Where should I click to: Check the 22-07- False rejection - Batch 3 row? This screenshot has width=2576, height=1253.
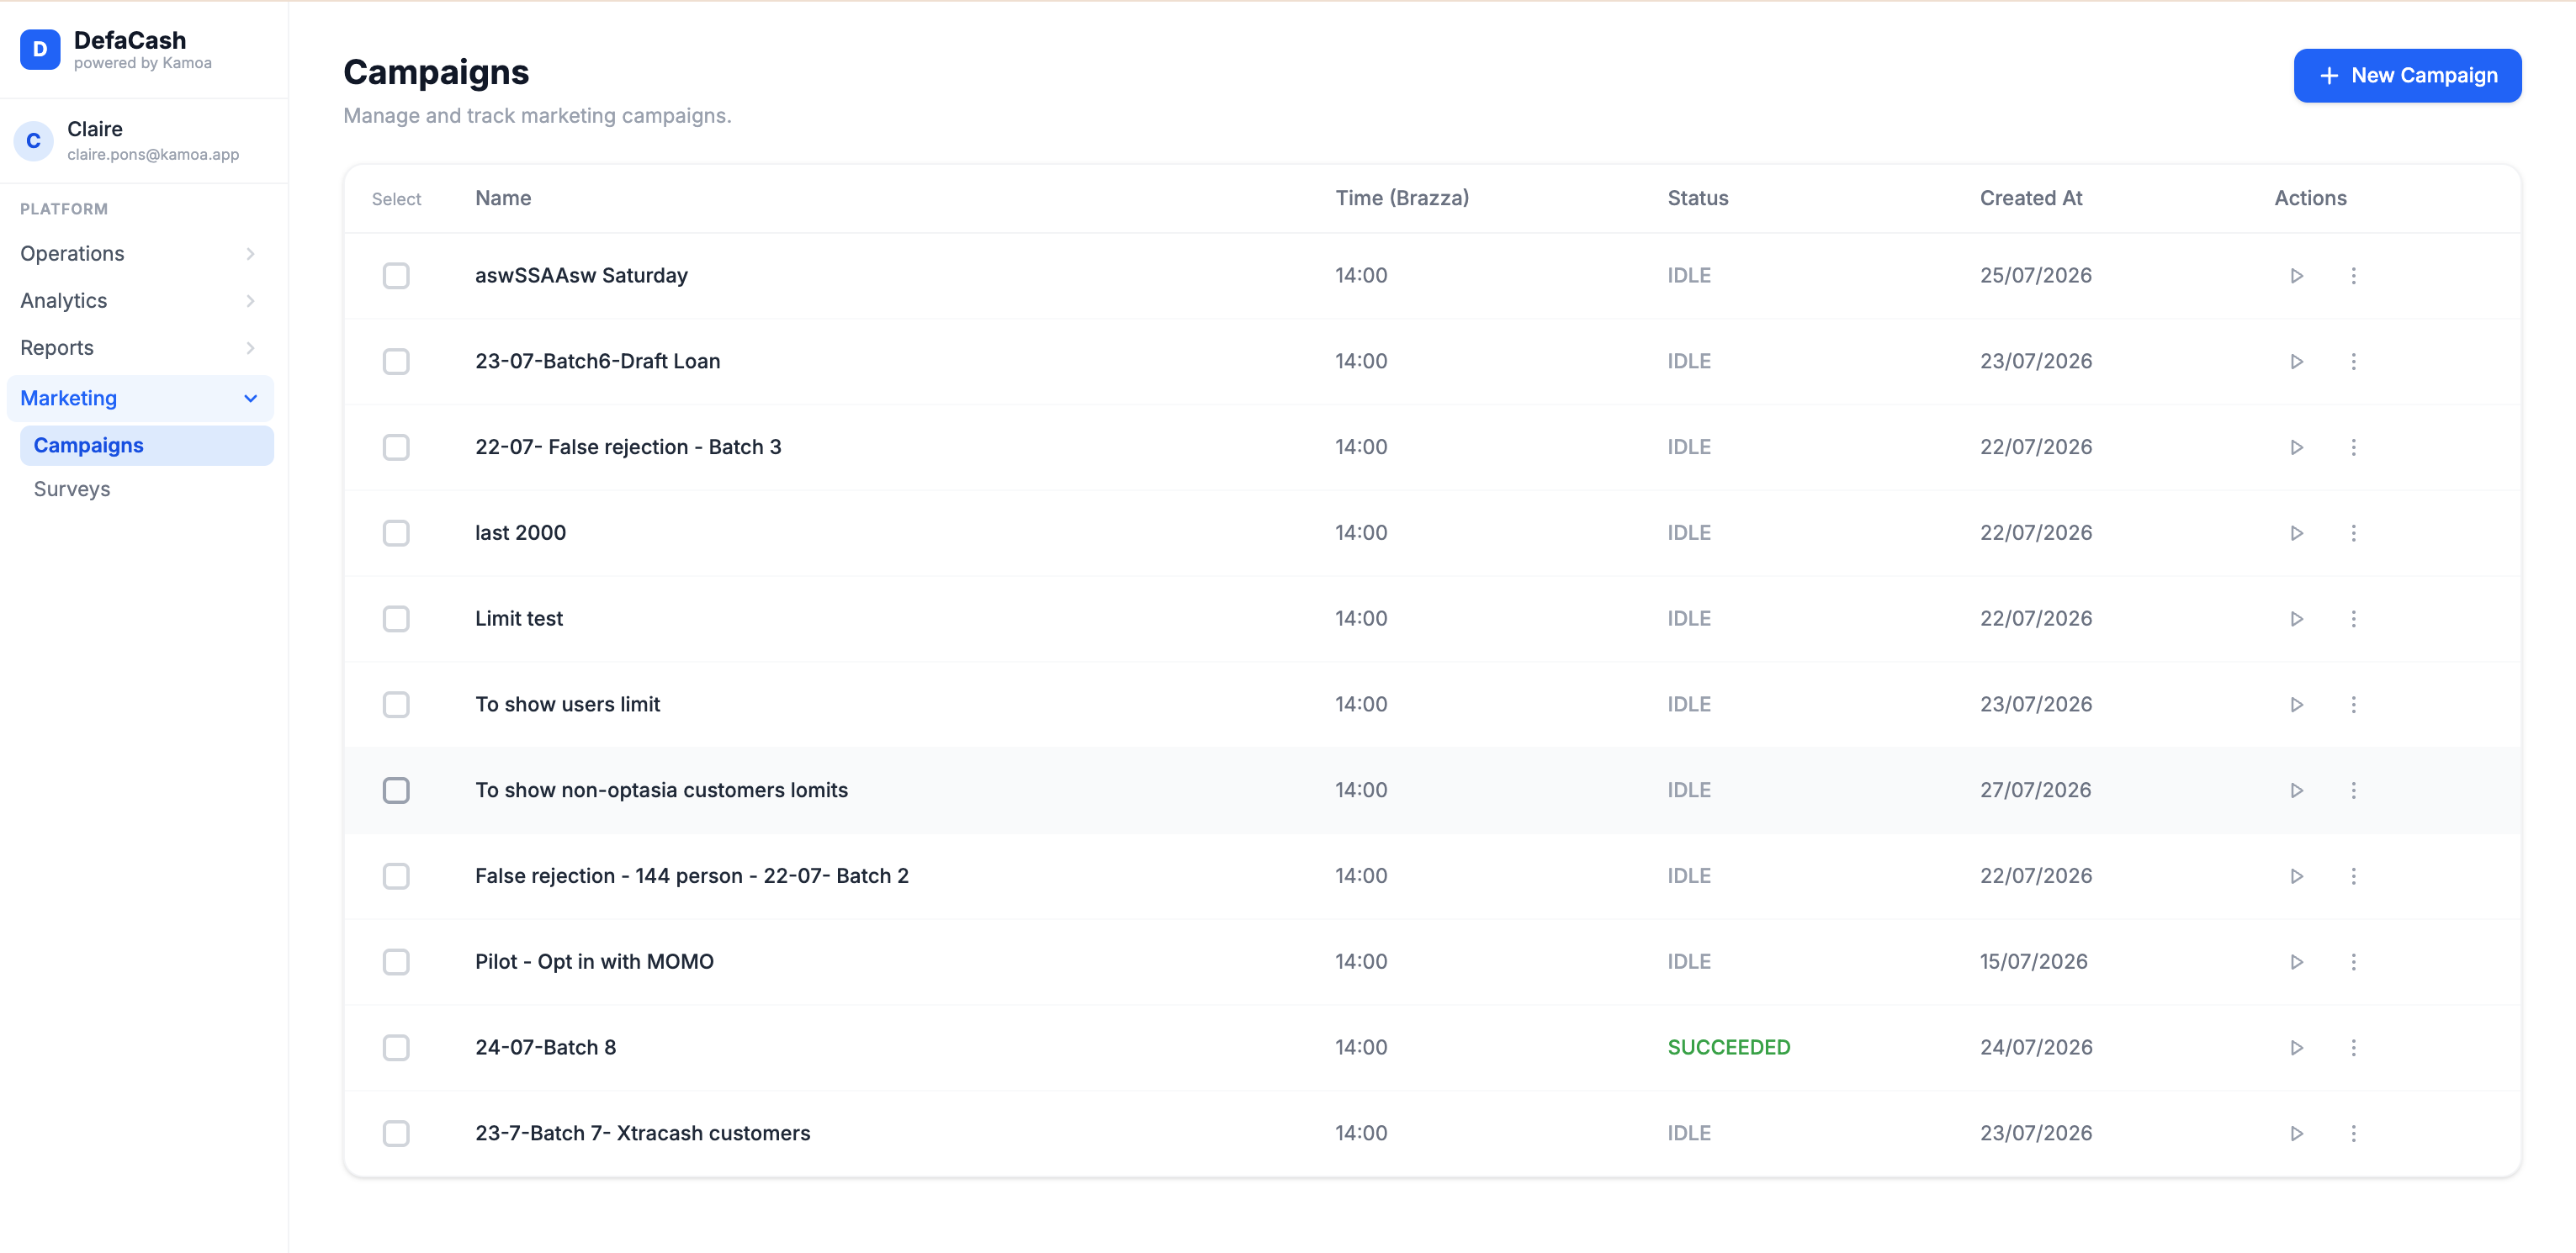[396, 447]
